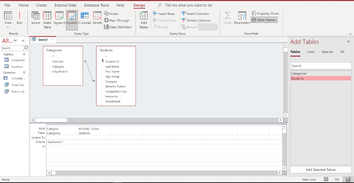Screen dimensions: 354x183
Task: Open the File menu
Action: 7,5
